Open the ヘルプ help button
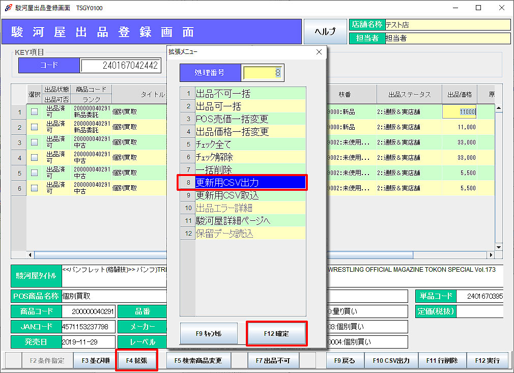 (325, 32)
